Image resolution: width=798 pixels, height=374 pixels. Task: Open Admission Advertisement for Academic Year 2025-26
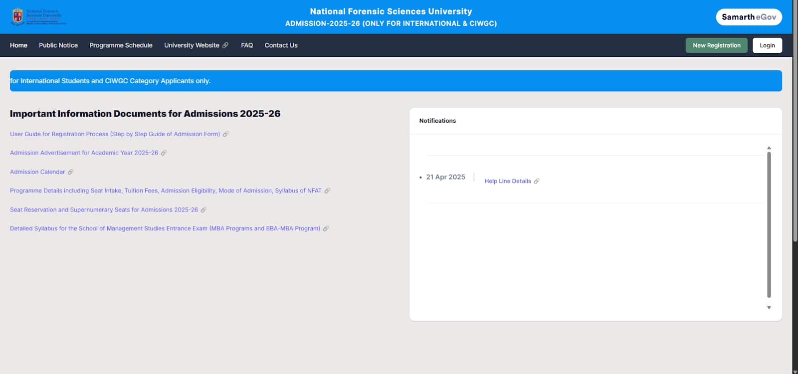click(84, 153)
